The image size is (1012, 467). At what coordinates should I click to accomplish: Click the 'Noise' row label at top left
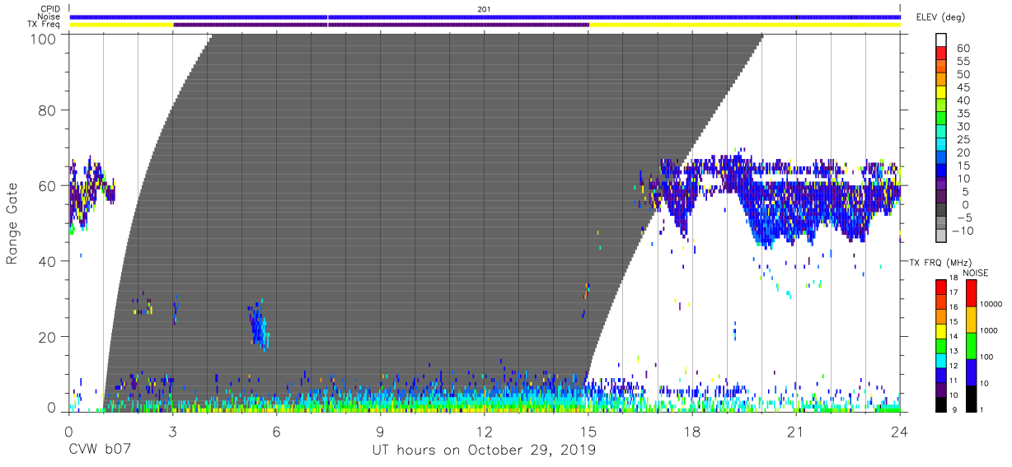pyautogui.click(x=48, y=16)
